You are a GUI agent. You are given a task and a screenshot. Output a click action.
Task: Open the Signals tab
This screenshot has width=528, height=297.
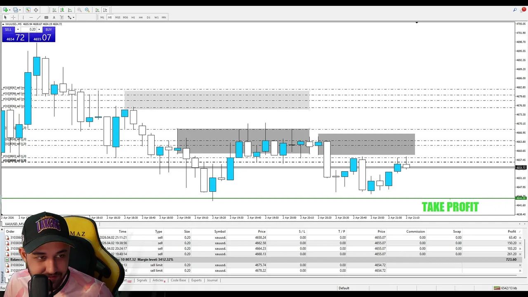tap(142, 280)
